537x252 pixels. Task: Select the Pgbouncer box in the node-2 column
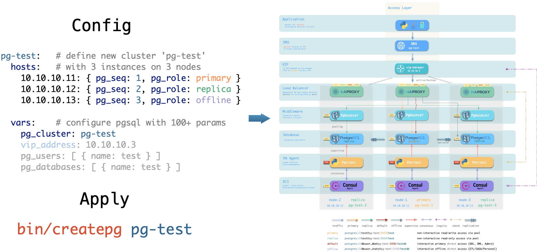(x=347, y=115)
